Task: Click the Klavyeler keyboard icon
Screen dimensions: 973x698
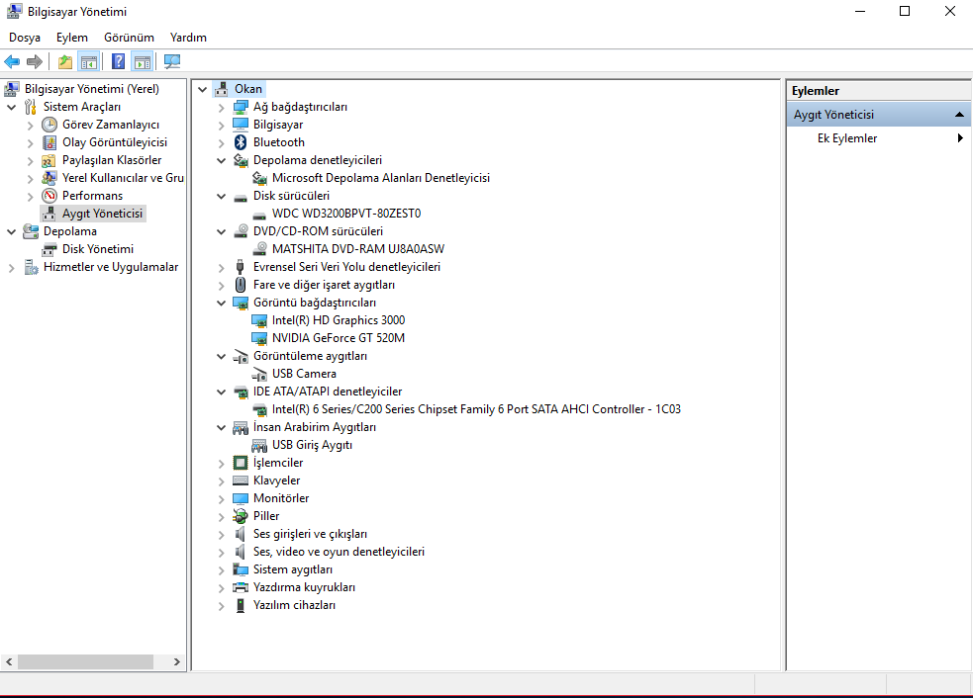Action: pos(241,481)
